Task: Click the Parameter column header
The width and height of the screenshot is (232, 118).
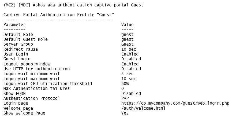Action: pos(14,25)
